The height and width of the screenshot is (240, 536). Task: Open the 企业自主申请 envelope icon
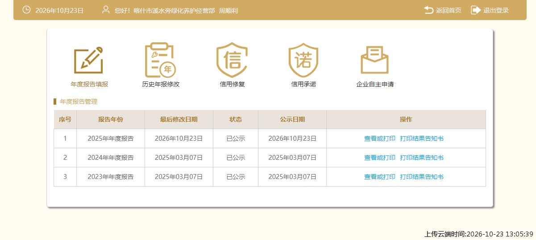(374, 60)
